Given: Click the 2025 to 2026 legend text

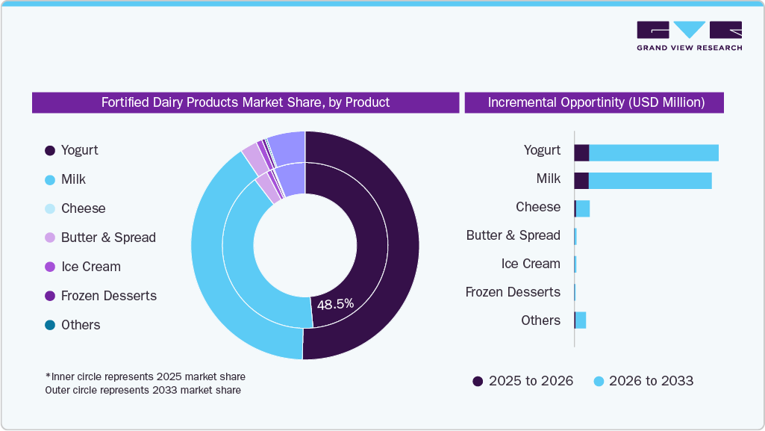Looking at the screenshot, I should click(x=531, y=381).
